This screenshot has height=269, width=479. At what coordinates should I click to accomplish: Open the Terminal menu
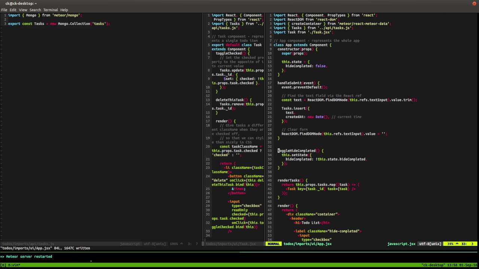(51, 10)
